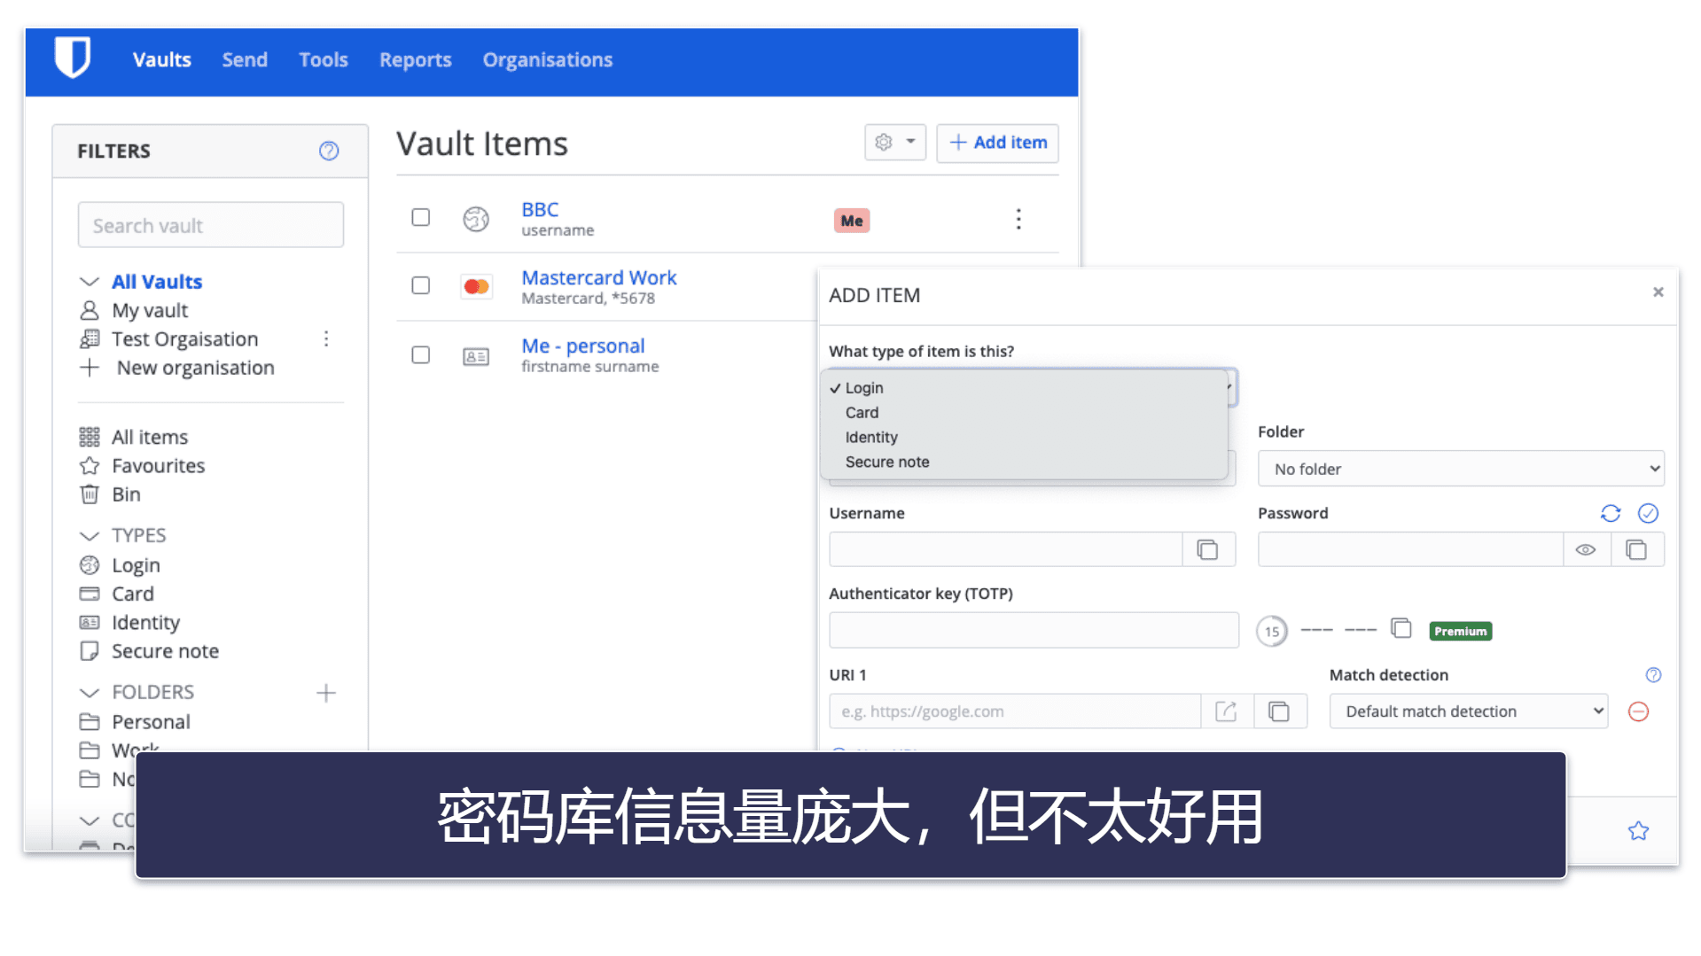Select All Vaults filter

coord(157,282)
